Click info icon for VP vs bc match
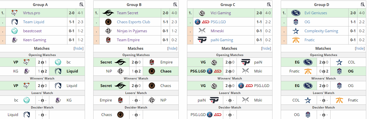Screen dimensions: 369x119 [x=42, y=62]
